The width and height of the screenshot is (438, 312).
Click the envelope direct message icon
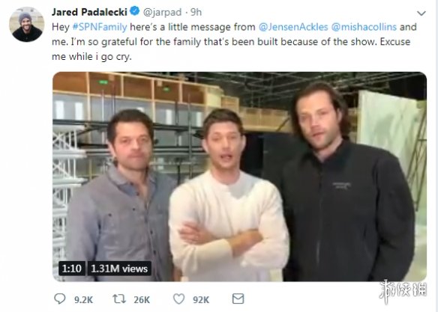tap(238, 299)
